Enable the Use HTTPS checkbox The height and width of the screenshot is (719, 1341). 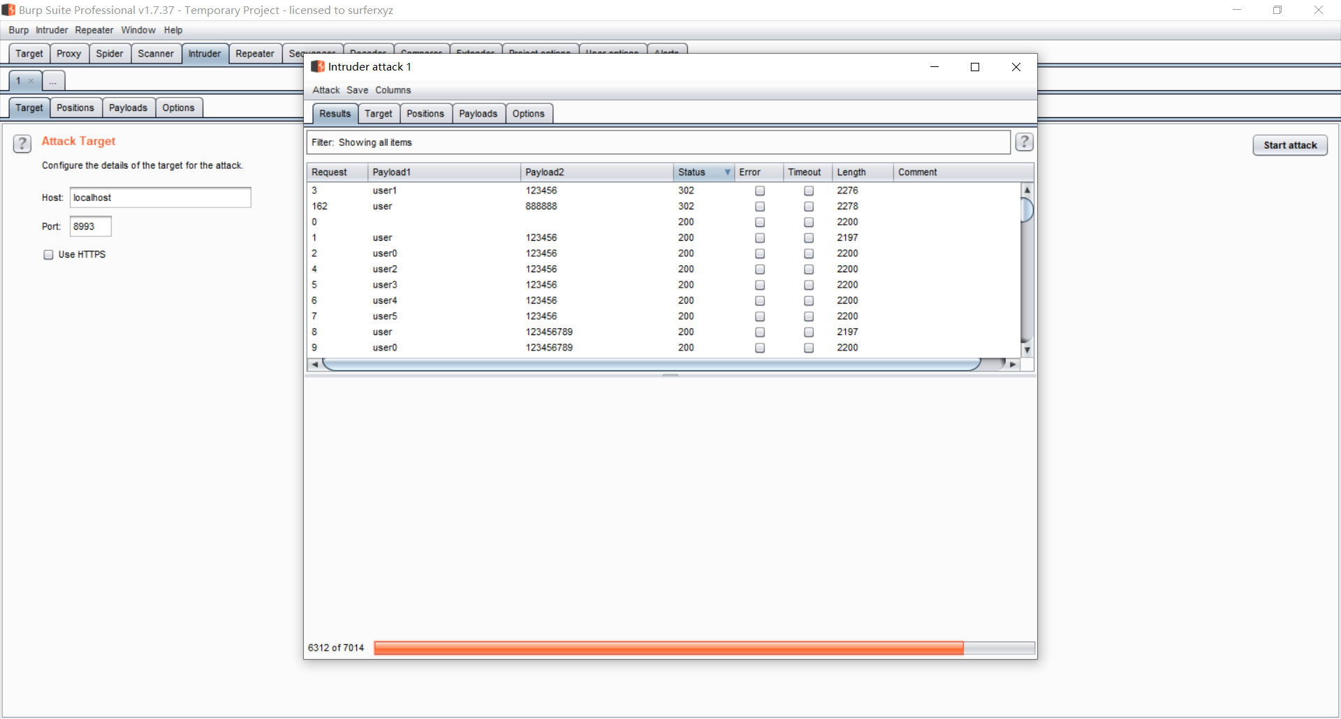pyautogui.click(x=48, y=254)
